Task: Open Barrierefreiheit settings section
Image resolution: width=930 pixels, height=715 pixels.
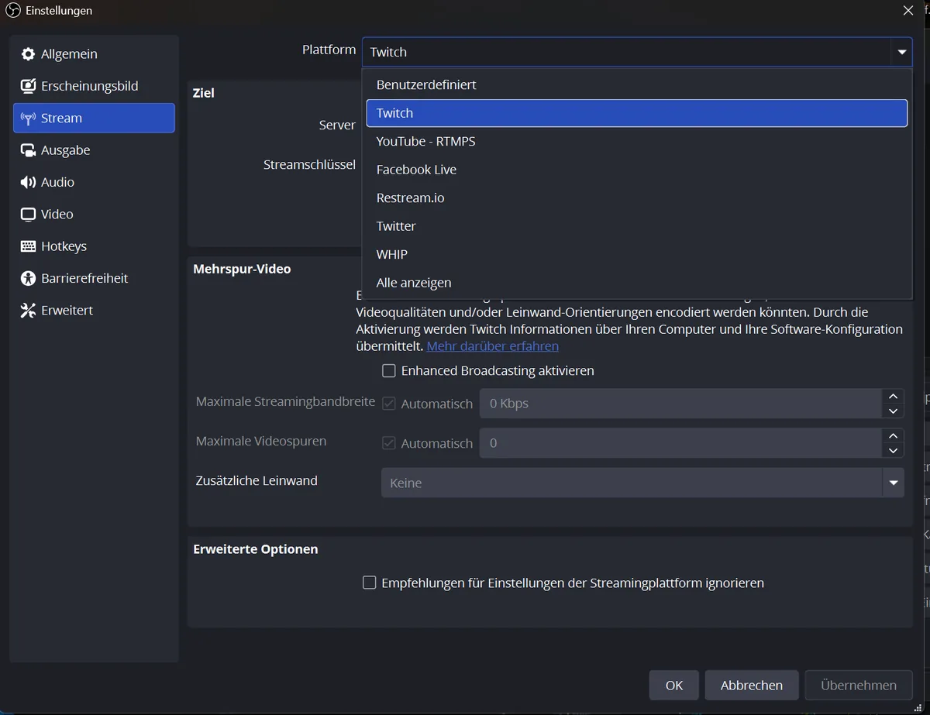Action: 94,278
